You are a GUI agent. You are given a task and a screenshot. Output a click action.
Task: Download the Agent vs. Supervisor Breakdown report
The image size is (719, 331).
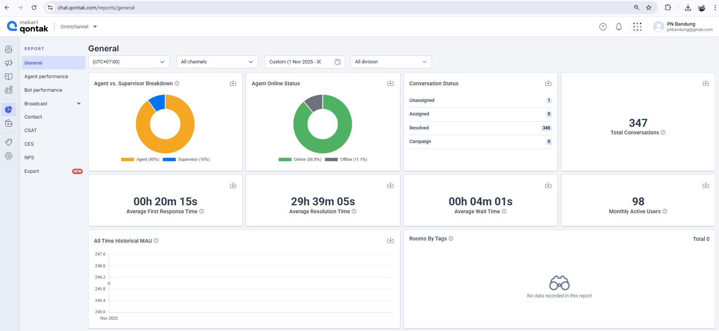pyautogui.click(x=233, y=83)
